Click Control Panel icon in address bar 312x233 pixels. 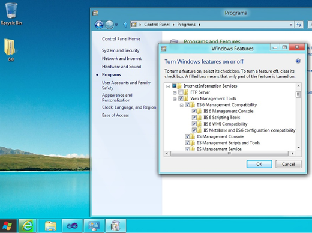[x=134, y=25]
